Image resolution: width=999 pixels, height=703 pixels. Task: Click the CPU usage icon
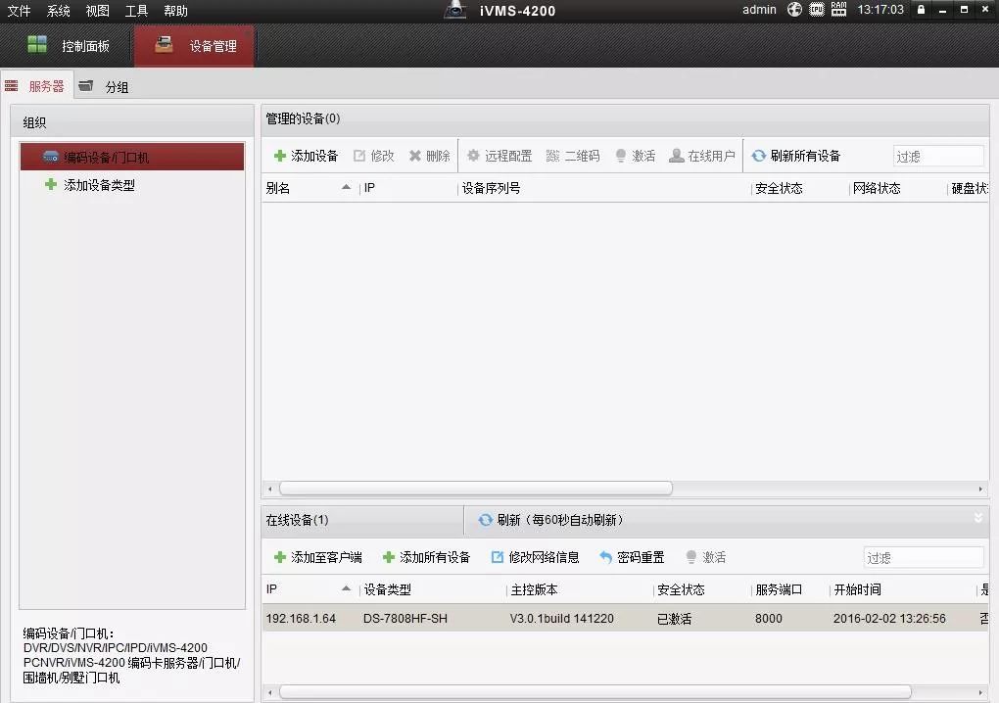tap(817, 10)
